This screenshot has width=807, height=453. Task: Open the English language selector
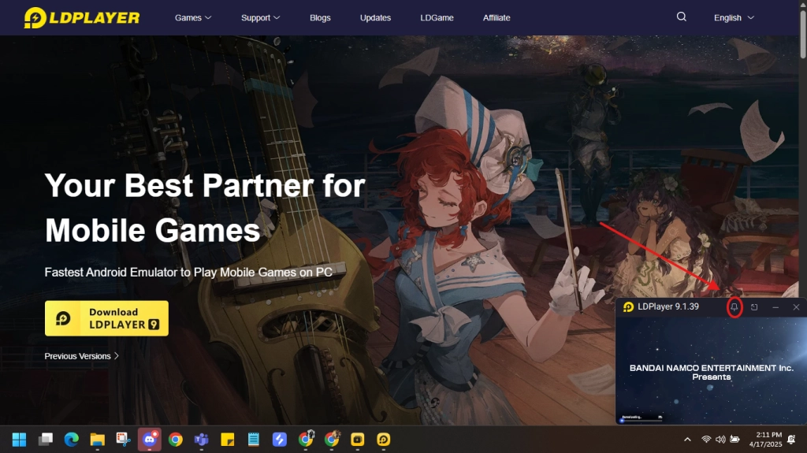tap(734, 17)
